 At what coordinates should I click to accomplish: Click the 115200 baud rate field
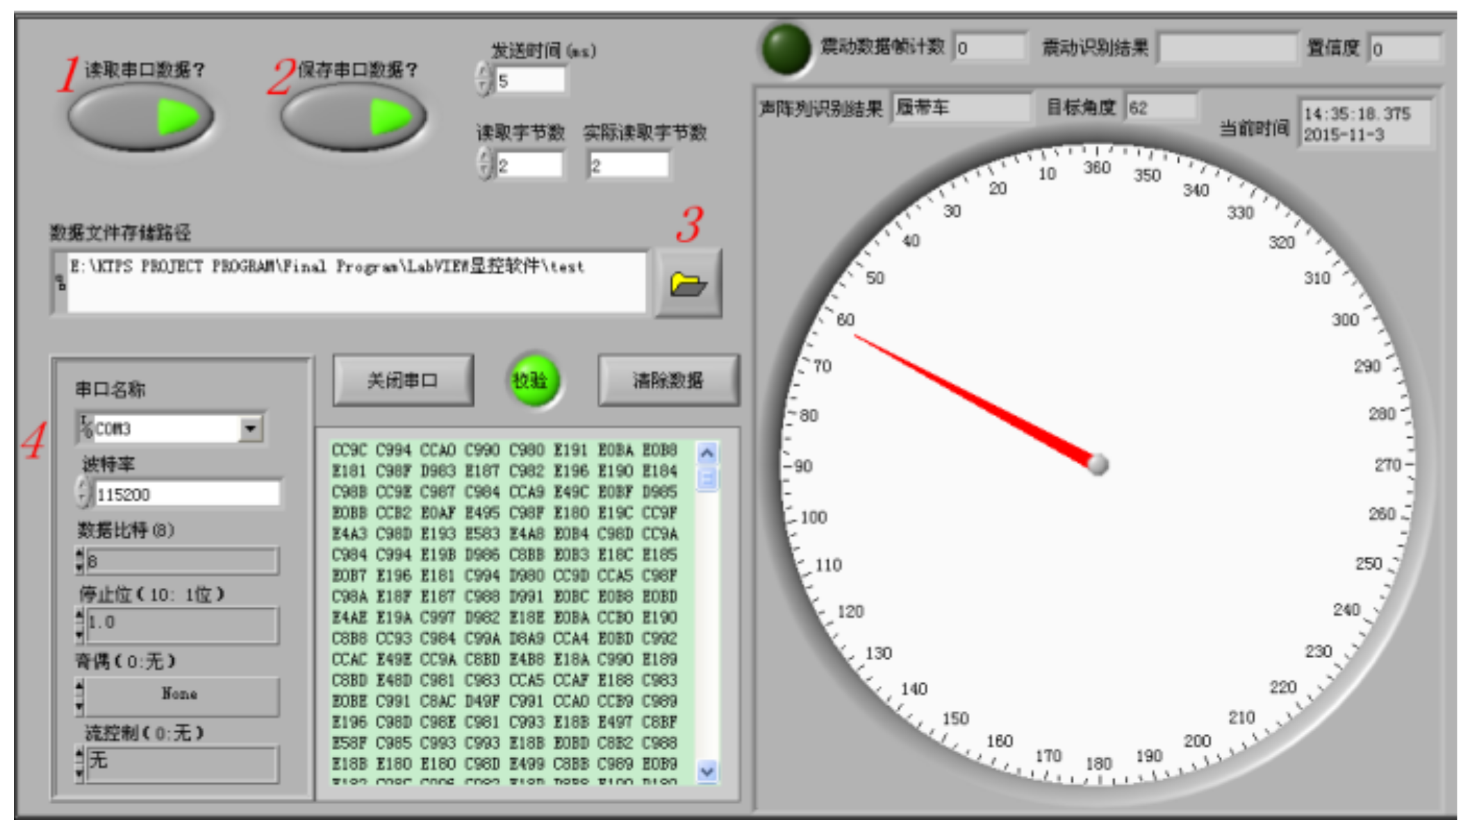click(186, 494)
